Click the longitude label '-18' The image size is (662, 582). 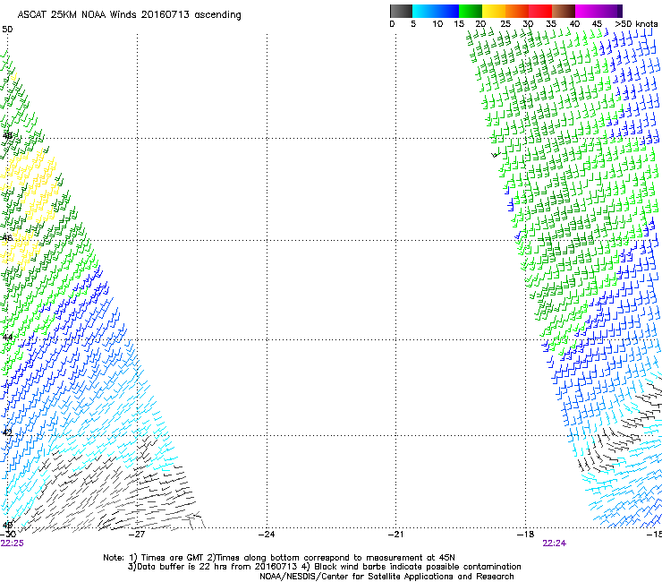526,535
